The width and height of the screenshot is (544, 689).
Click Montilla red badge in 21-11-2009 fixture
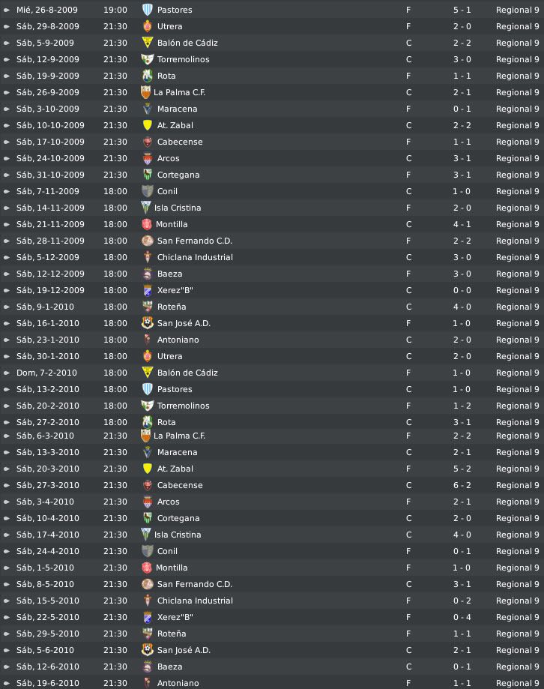pos(147,224)
